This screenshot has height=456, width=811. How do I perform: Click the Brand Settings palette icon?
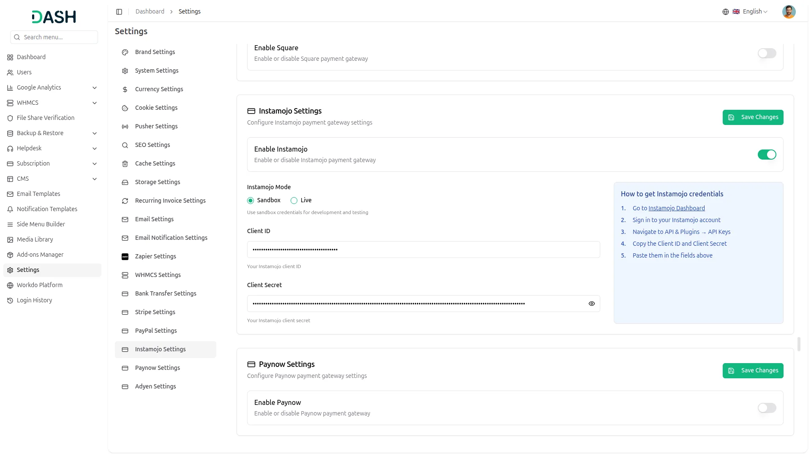point(125,52)
